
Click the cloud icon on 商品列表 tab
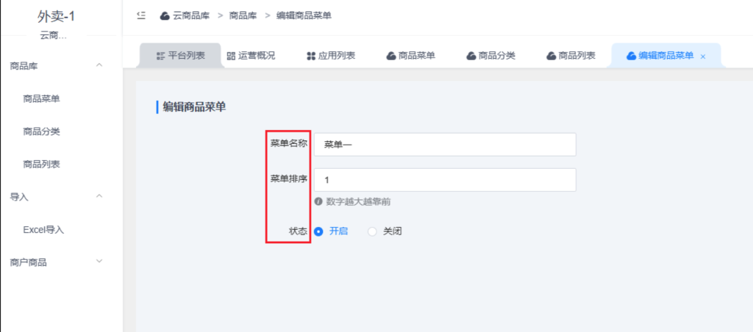click(x=552, y=56)
